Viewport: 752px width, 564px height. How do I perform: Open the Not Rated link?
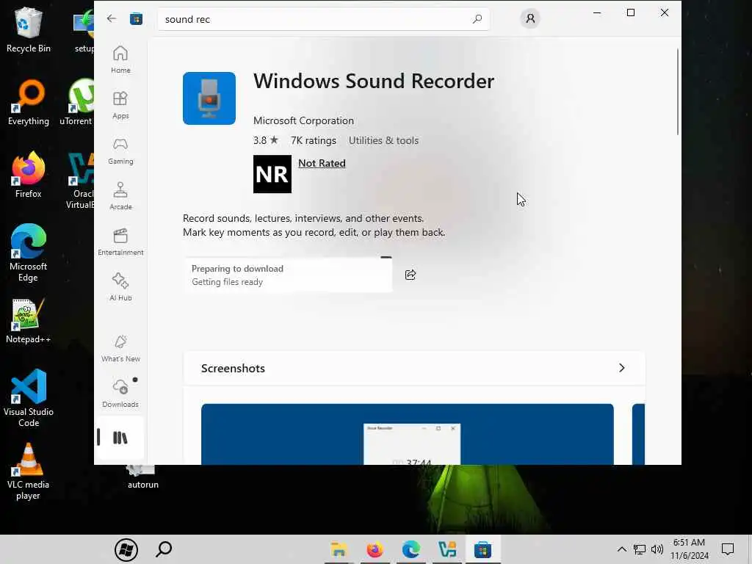pyautogui.click(x=322, y=163)
